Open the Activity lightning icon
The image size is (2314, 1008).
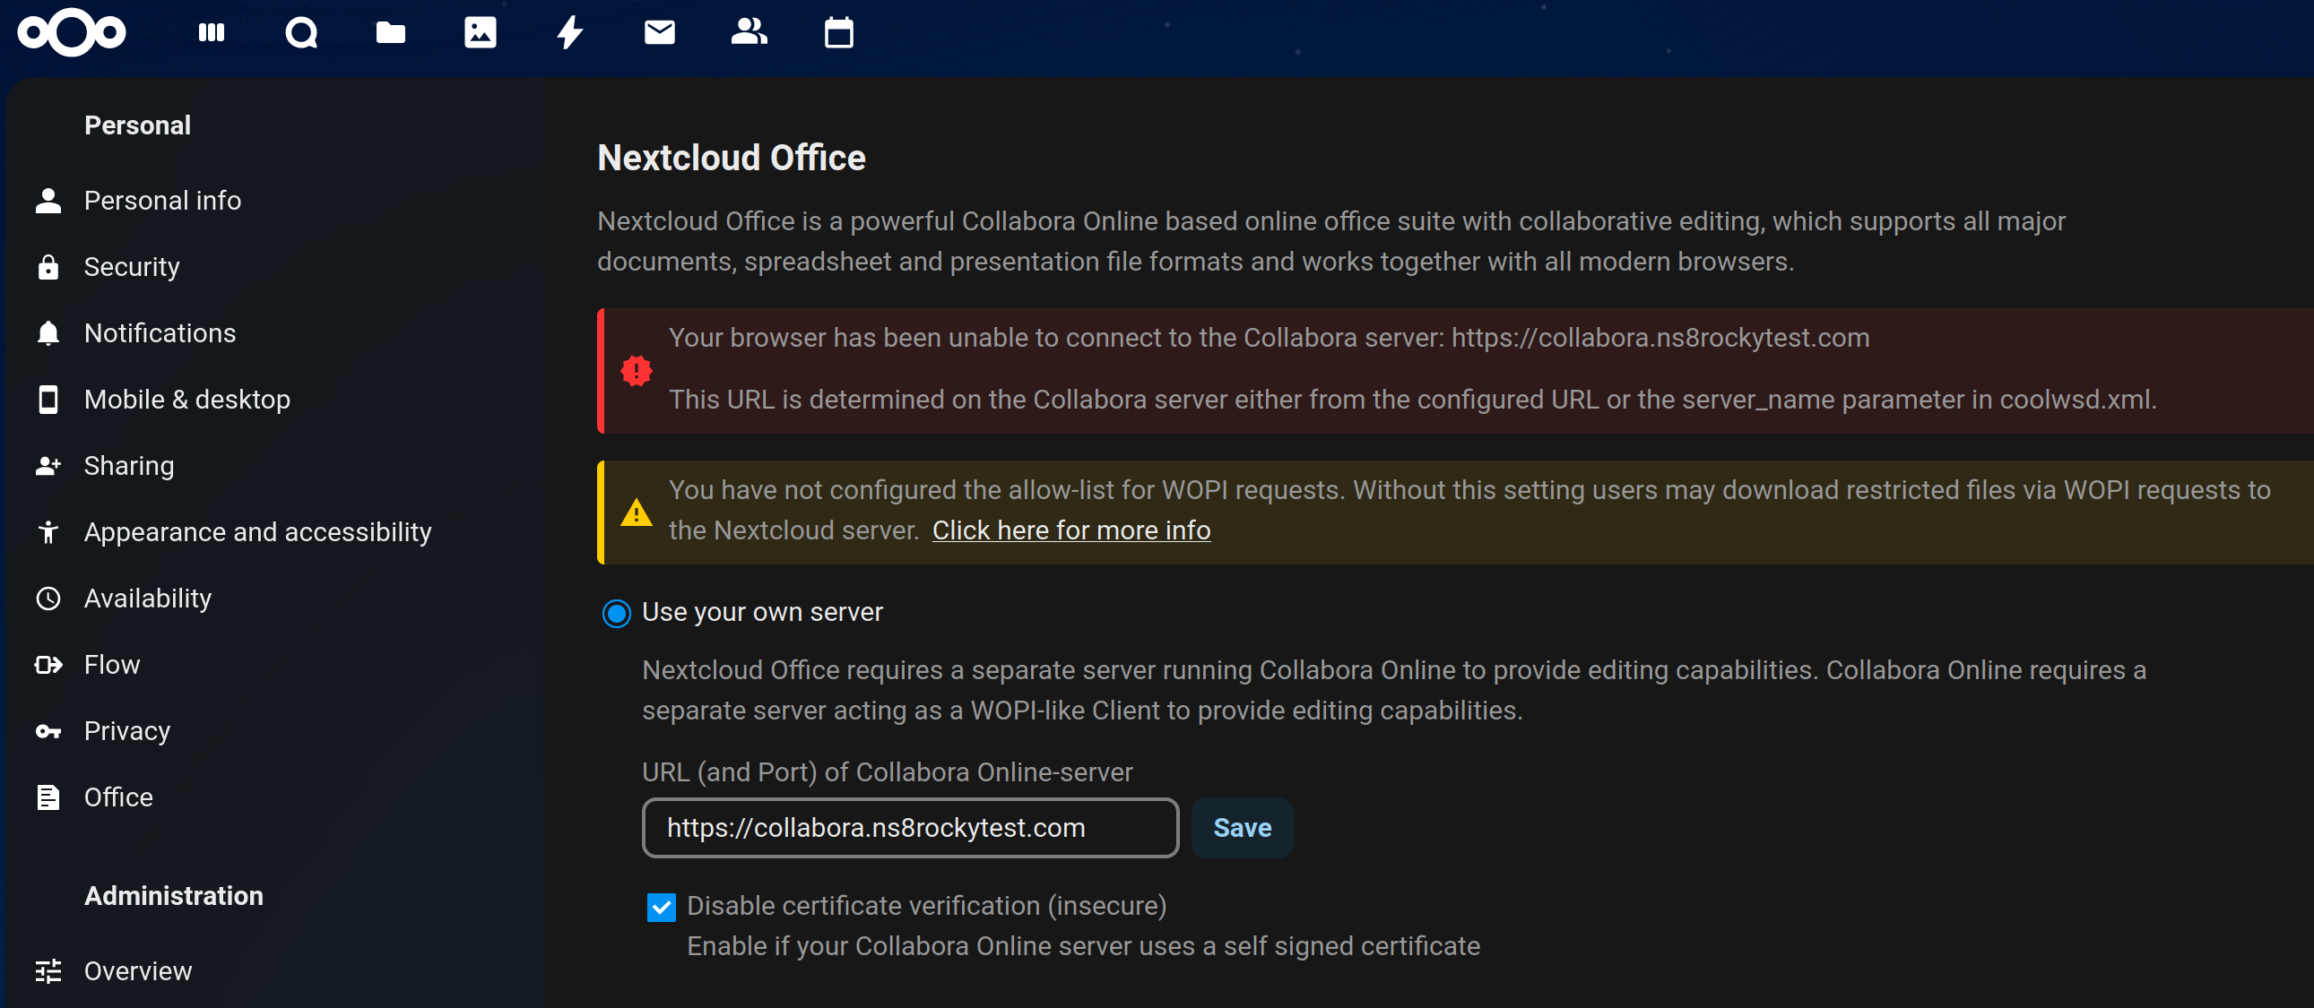click(x=570, y=32)
